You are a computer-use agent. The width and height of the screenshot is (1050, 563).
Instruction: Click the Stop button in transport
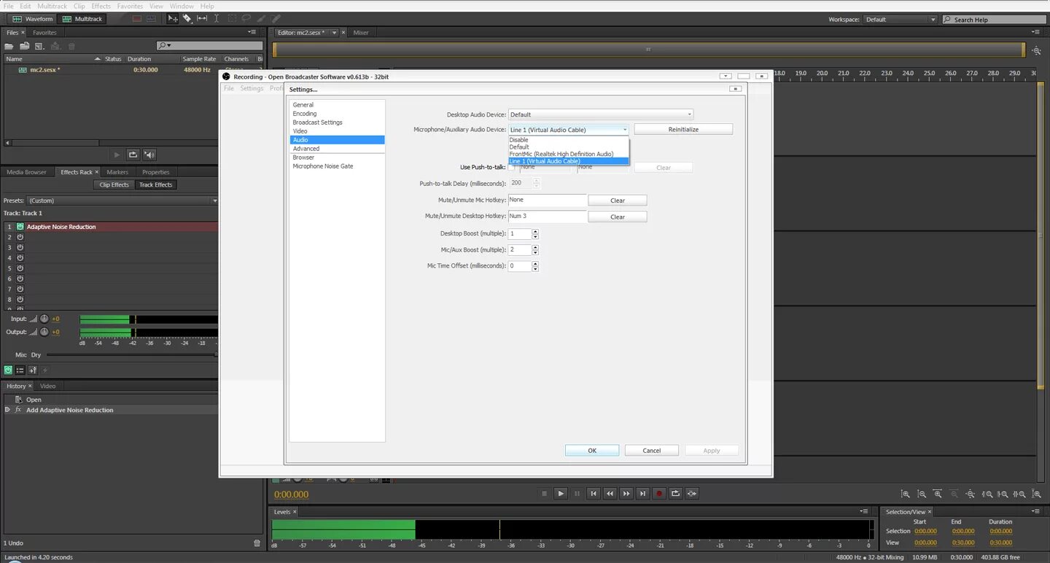(544, 494)
